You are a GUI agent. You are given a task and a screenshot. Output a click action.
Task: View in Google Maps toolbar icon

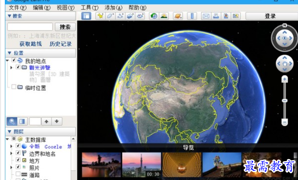click(x=236, y=16)
